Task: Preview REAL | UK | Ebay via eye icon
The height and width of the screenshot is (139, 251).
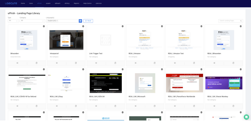Action: (x=57, y=106)
